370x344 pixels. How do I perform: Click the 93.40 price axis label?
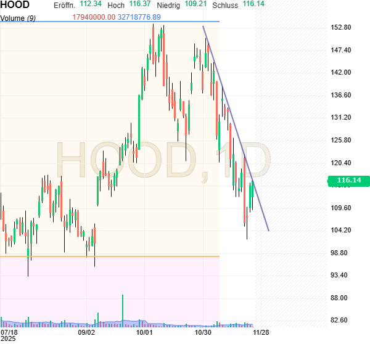(x=339, y=275)
